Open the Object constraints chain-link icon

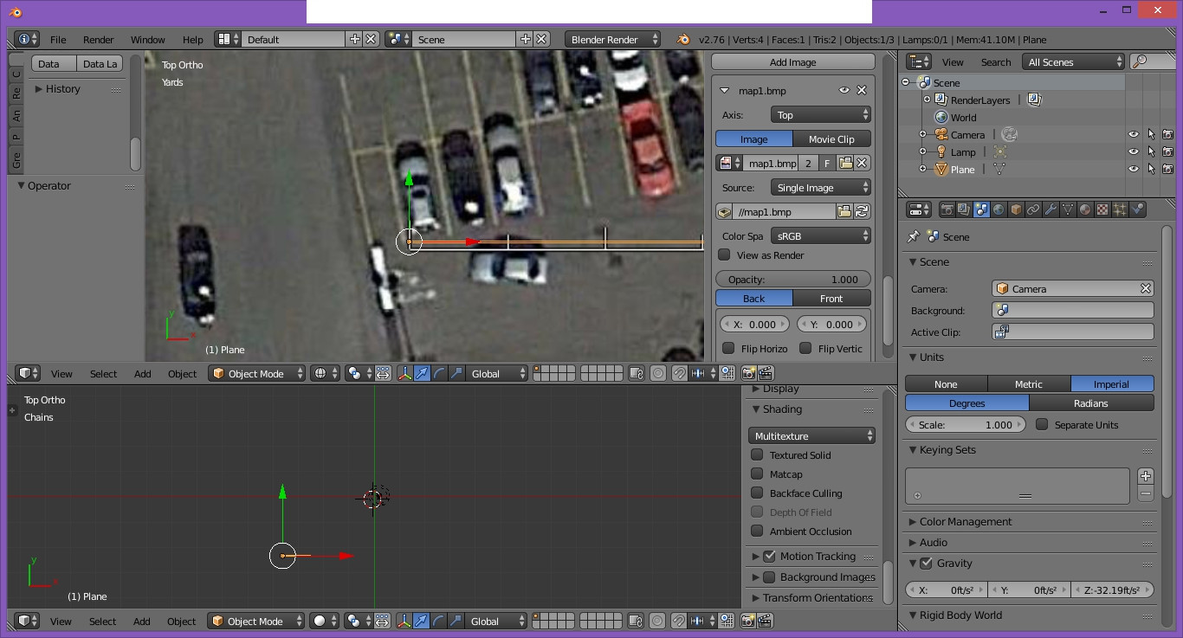[x=1033, y=209]
